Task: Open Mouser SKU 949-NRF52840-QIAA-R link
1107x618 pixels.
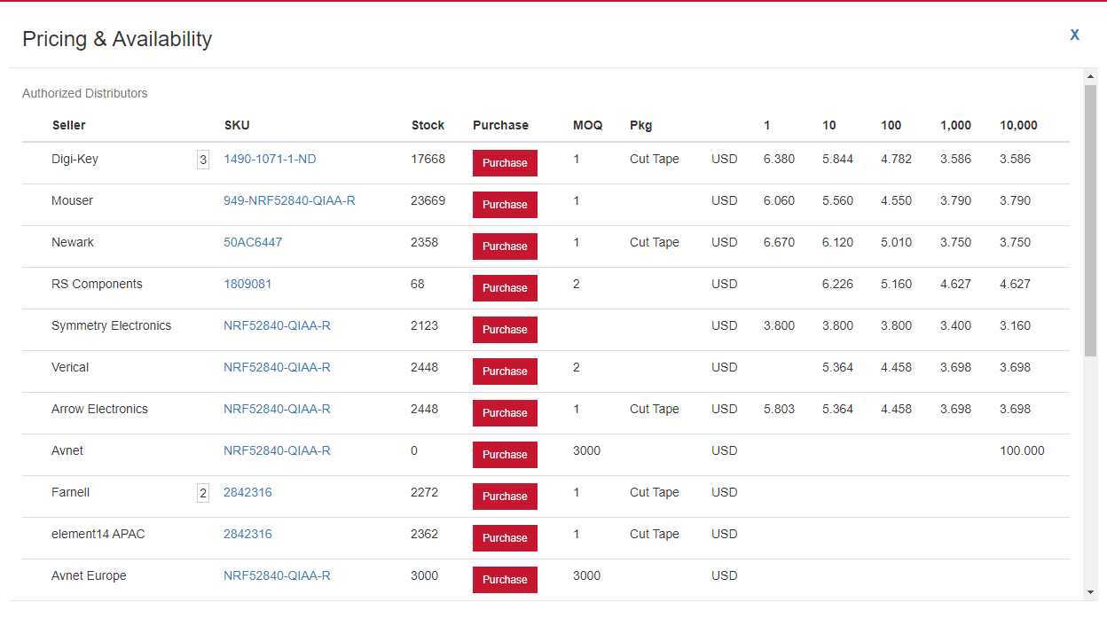Action: (x=289, y=201)
